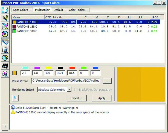
Task: Click the S2 value 94.2 for PANTONE 340 C
Action: tap(138, 31)
